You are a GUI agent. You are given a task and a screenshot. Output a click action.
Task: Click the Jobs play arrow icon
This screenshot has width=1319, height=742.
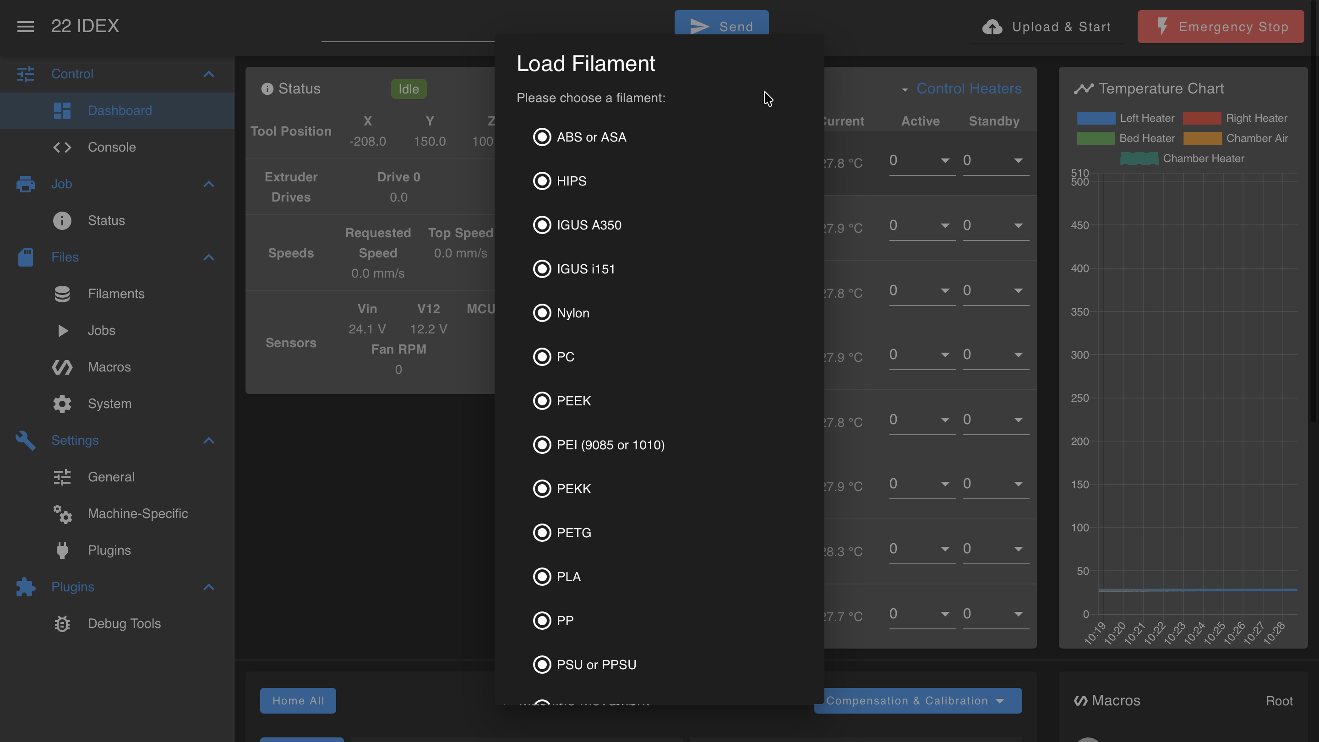[x=62, y=330]
